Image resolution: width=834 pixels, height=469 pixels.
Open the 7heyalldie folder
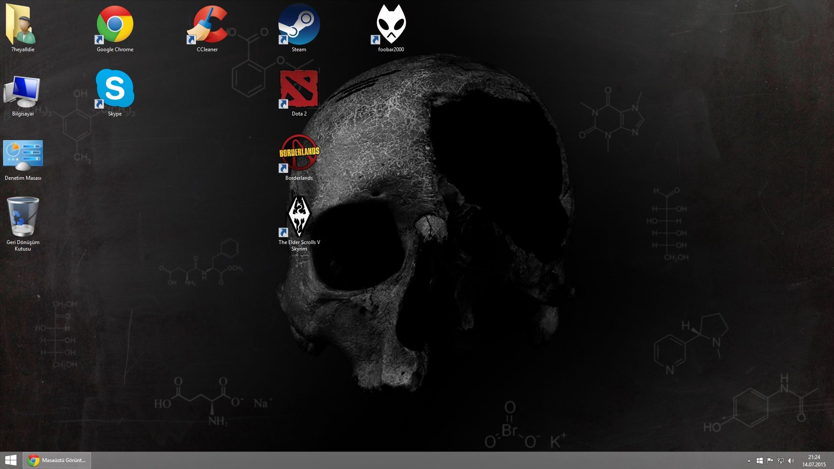pos(22,25)
